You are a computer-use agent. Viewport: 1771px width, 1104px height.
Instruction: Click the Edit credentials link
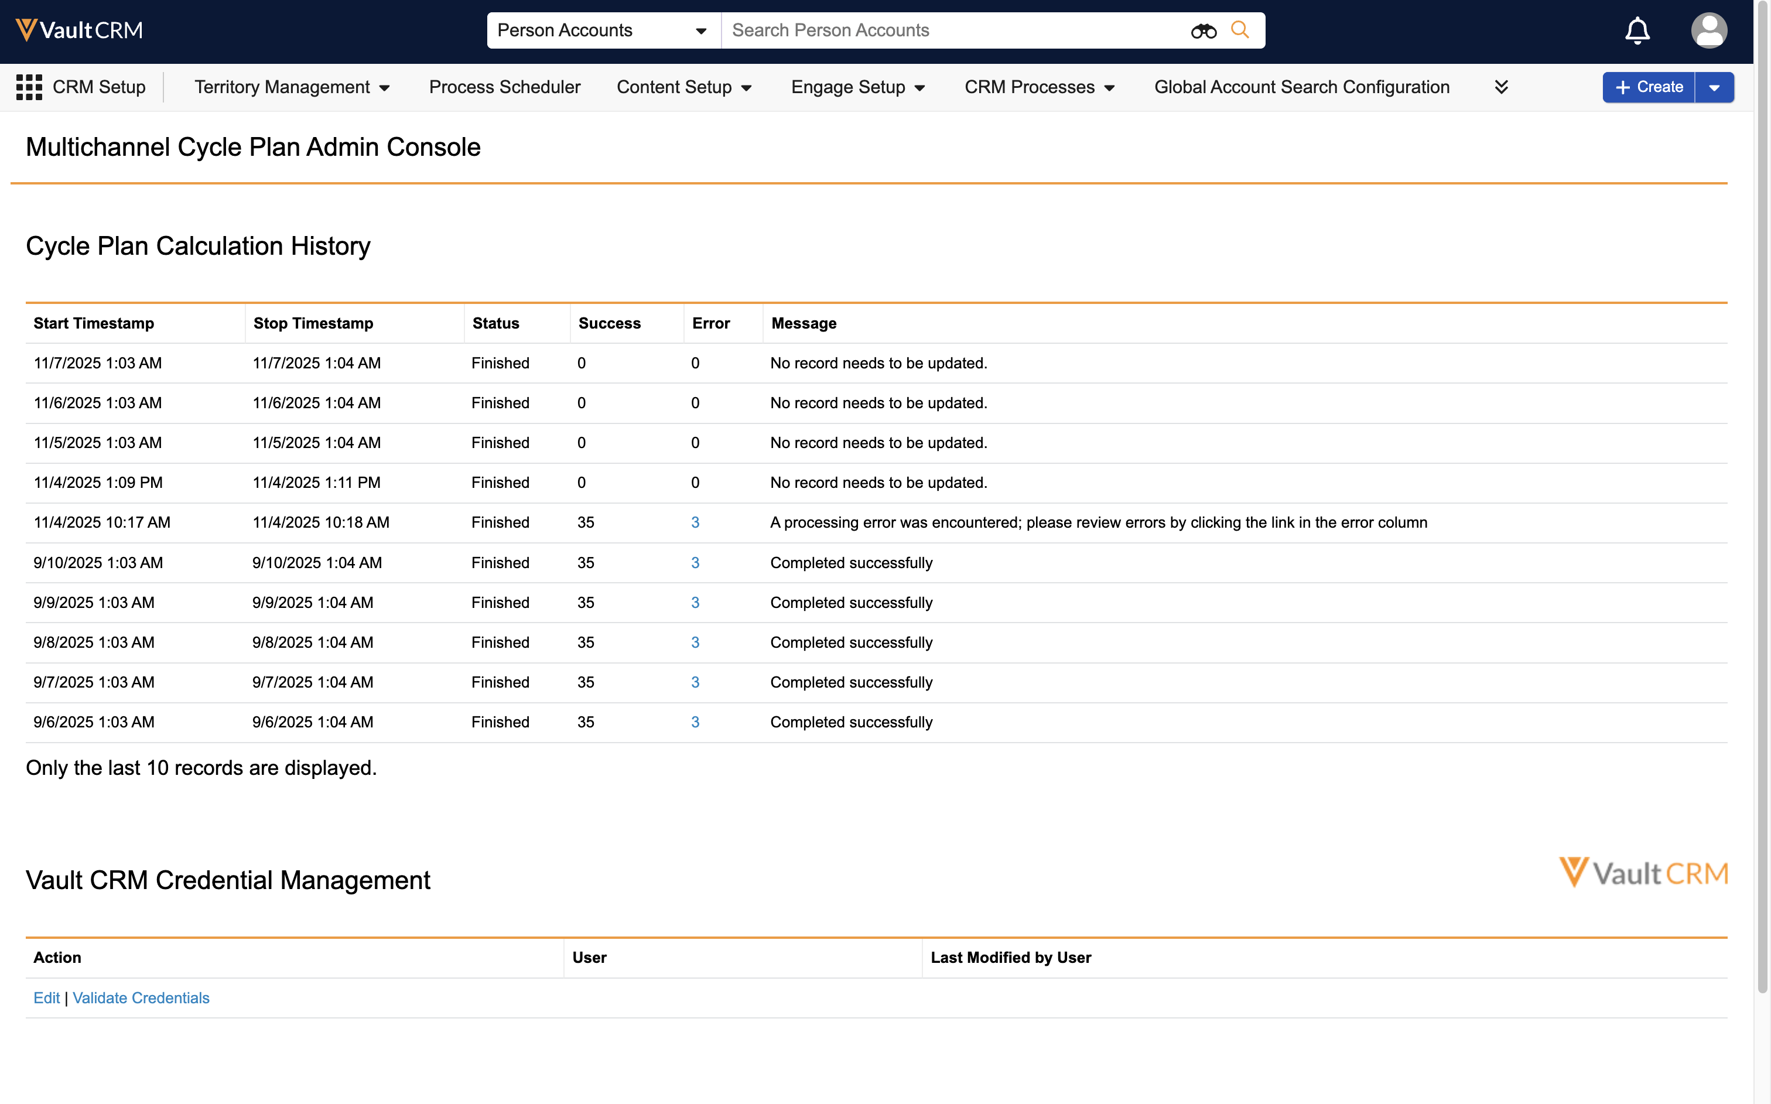pos(46,998)
